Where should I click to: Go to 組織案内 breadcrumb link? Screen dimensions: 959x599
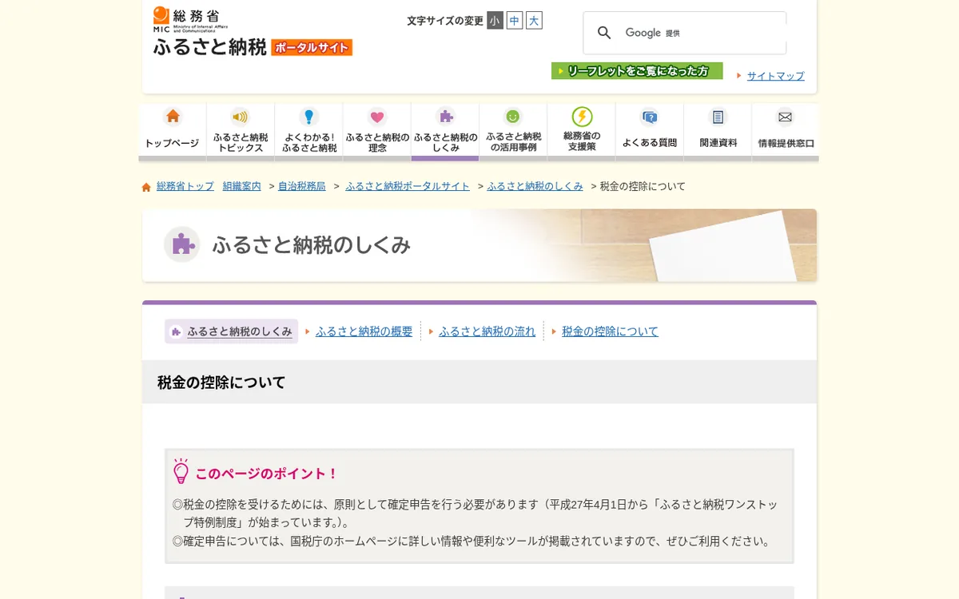tap(242, 186)
